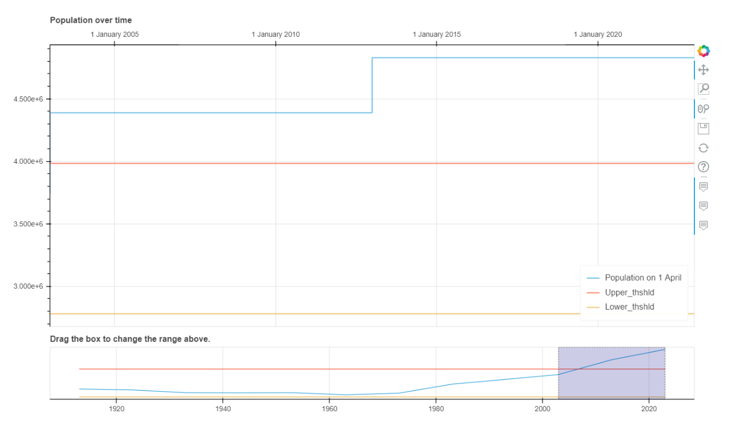Open the Help icon in toolbar
The height and width of the screenshot is (423, 733).
click(x=703, y=167)
